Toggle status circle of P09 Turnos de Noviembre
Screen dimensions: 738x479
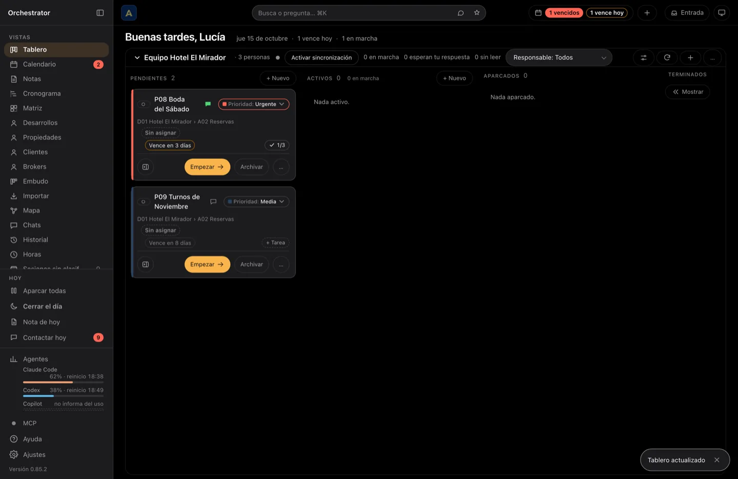[143, 201]
